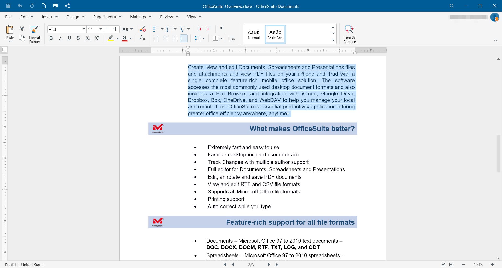The height and width of the screenshot is (268, 502).
Task: Toggle Bold formatting
Action: pos(51,38)
